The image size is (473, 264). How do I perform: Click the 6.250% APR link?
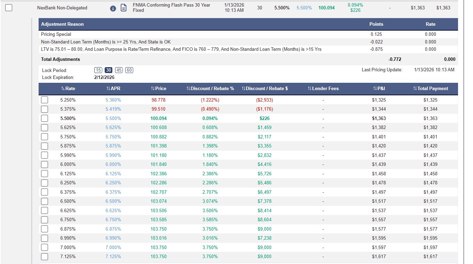113,183
